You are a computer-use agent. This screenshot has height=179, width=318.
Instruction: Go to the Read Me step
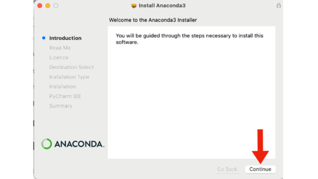coord(60,48)
